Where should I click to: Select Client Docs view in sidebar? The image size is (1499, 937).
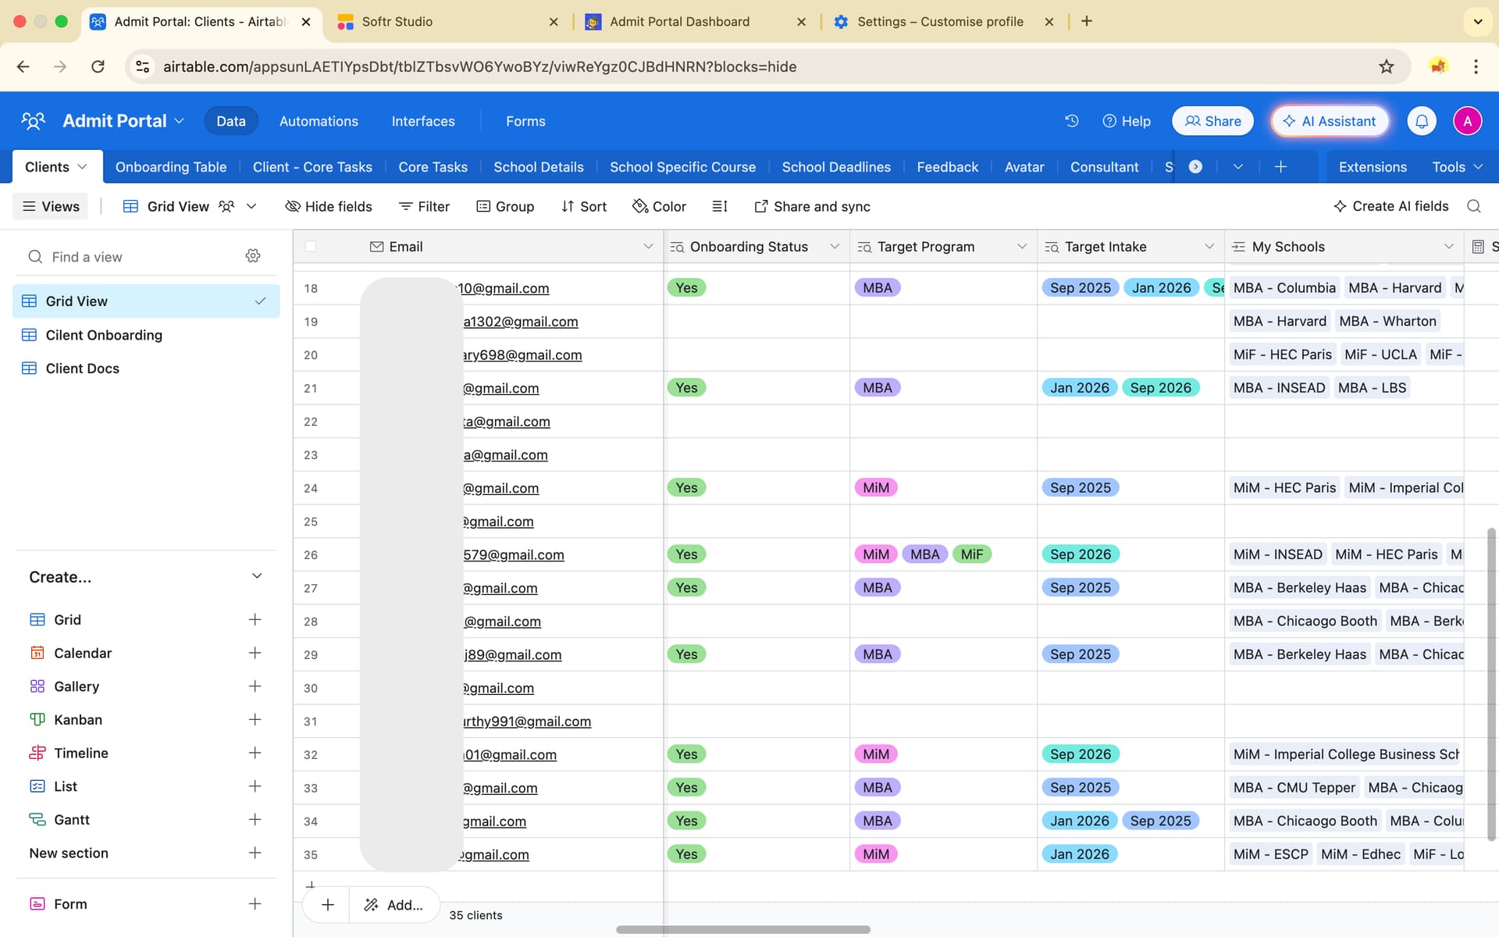(x=146, y=369)
